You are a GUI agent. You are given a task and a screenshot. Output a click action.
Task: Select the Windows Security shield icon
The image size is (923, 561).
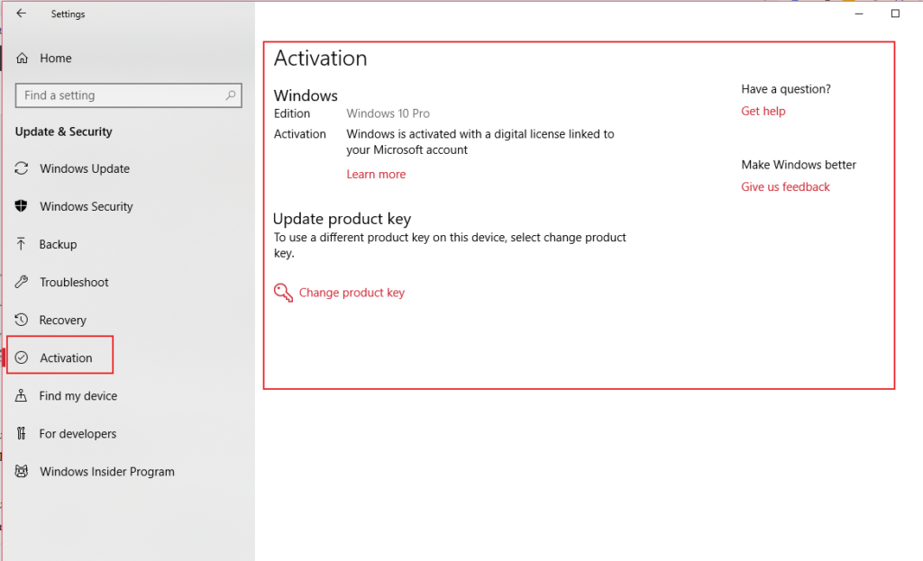21,206
